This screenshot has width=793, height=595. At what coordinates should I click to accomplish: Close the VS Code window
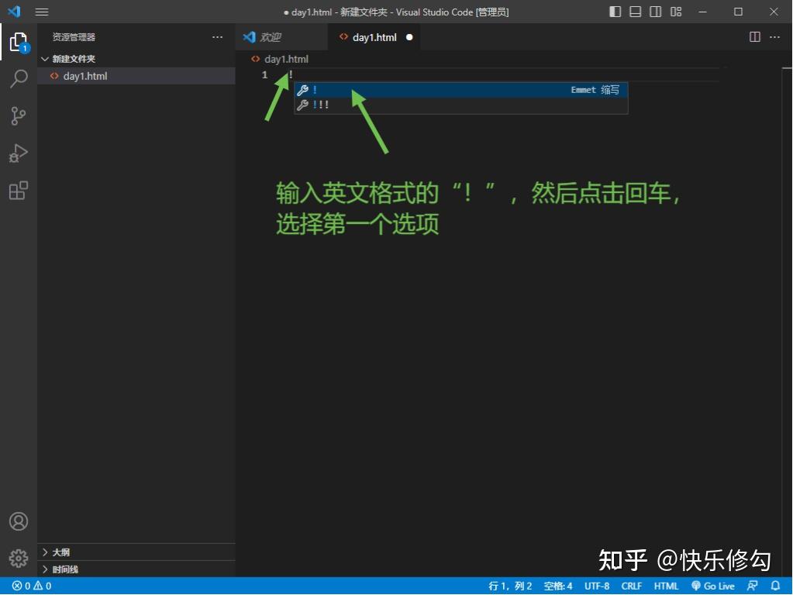pos(774,12)
